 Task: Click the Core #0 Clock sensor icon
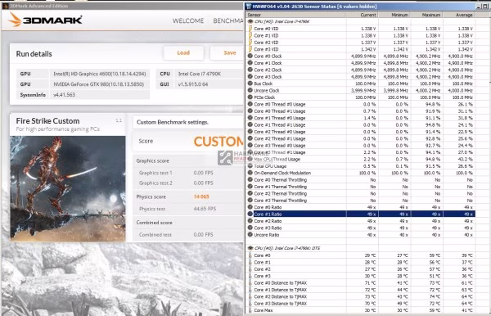coord(250,56)
